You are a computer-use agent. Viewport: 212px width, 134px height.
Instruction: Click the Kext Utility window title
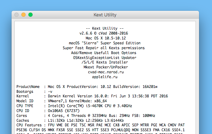105,15
